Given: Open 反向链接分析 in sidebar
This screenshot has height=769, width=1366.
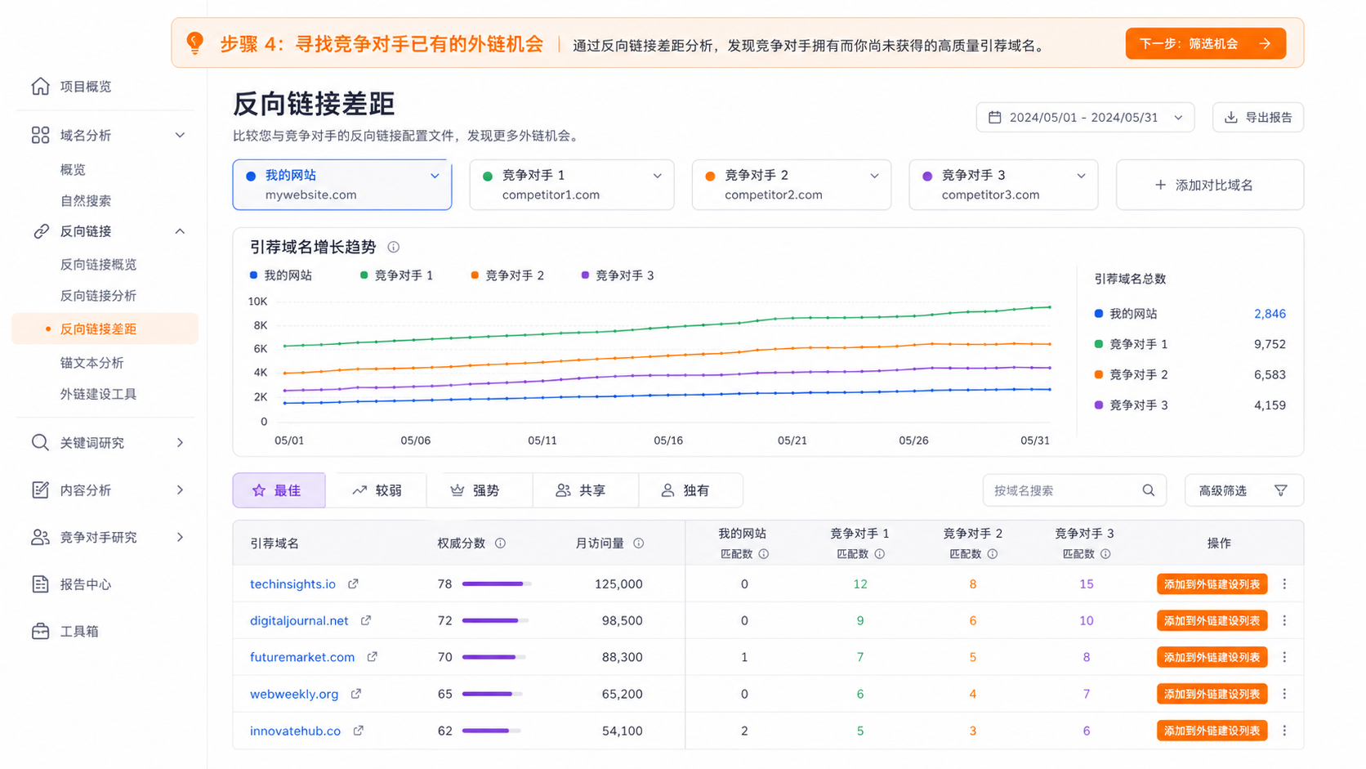Looking at the screenshot, I should coord(99,296).
